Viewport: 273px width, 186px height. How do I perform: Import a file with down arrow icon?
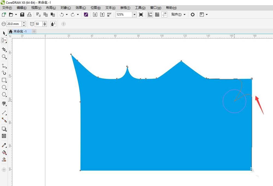point(95,14)
